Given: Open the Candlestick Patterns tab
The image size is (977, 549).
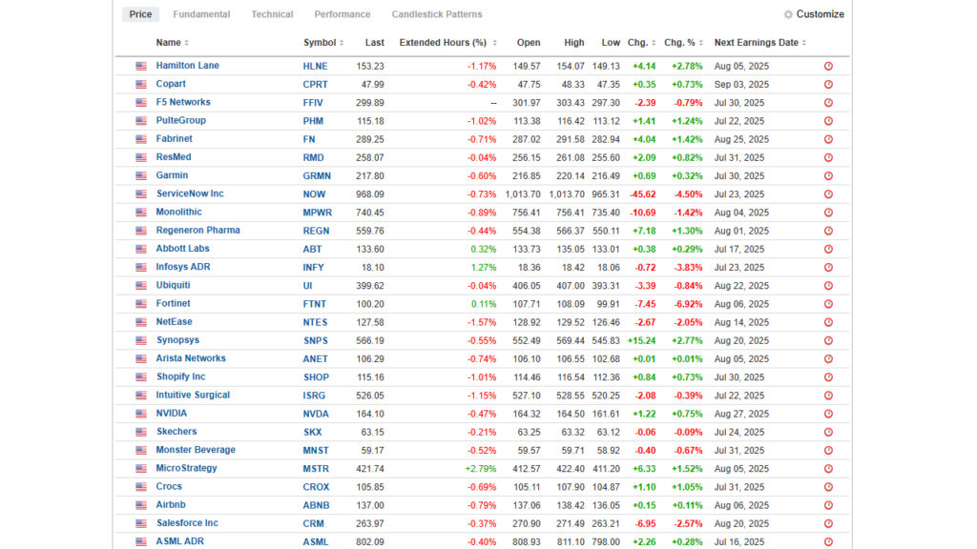Looking at the screenshot, I should 437,14.
